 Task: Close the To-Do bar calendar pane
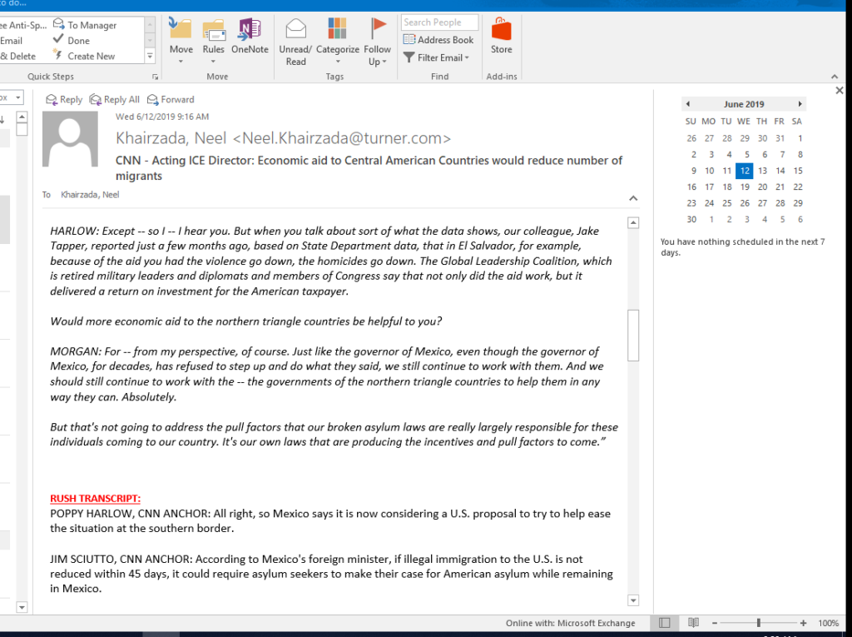[840, 90]
